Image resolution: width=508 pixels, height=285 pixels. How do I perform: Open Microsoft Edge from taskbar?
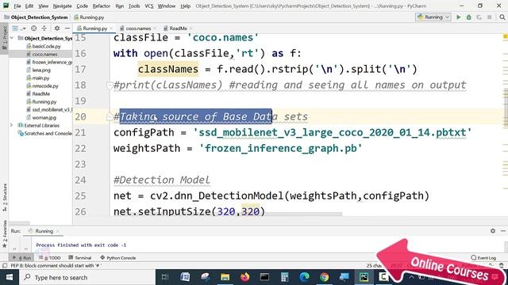point(304,277)
